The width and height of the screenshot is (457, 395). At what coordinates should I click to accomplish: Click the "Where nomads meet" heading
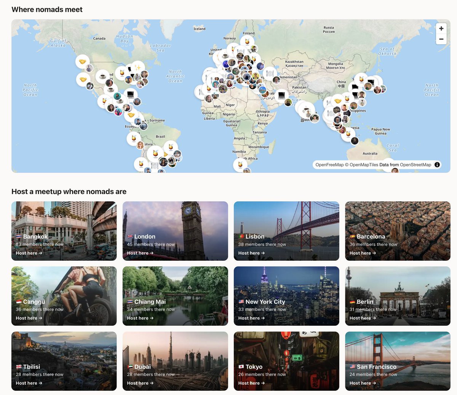coord(47,10)
